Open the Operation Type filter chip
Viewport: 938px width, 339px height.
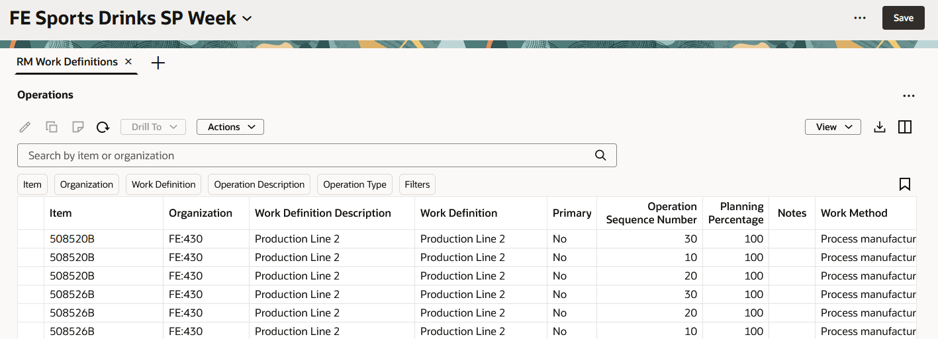(355, 184)
